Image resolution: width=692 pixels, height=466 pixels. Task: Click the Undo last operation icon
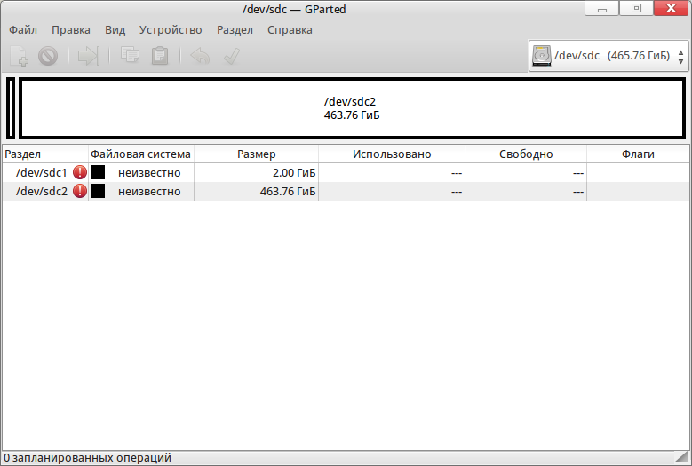(200, 56)
